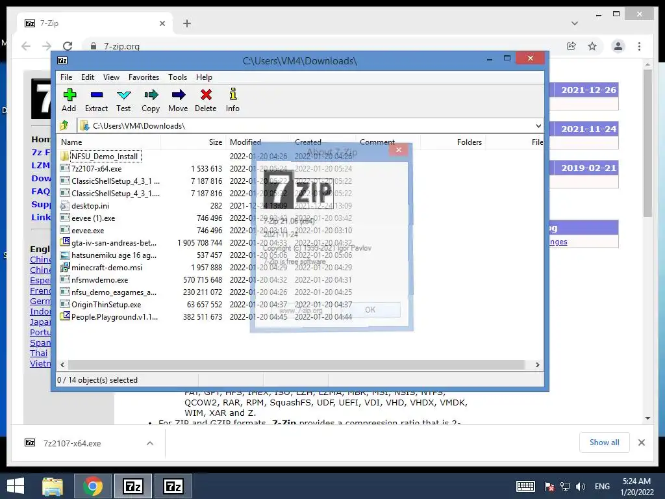This screenshot has height=499, width=665.
Task: Open the File menu
Action: coord(66,77)
